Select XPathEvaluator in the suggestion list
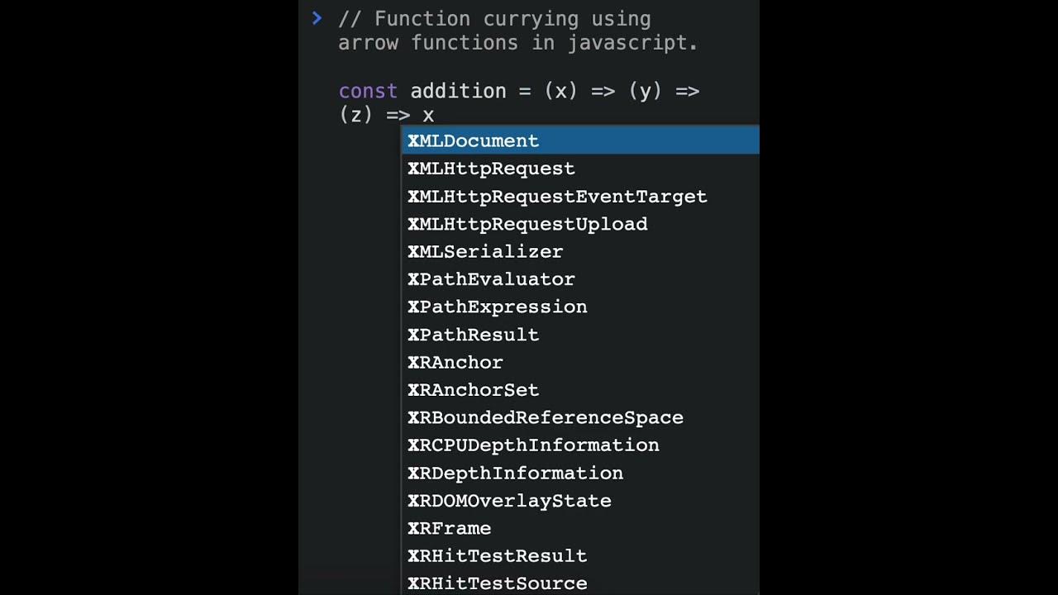This screenshot has height=595, width=1058. [491, 279]
